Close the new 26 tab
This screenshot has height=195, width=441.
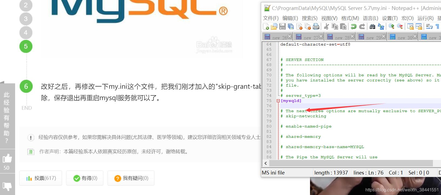289,36
